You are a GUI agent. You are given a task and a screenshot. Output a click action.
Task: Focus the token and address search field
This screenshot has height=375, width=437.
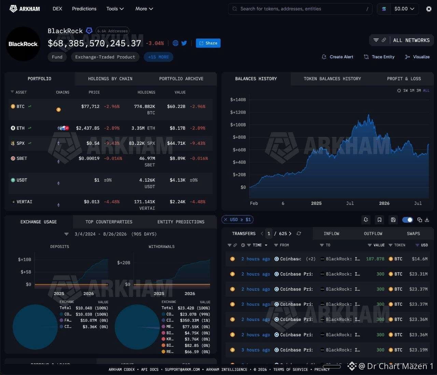300,9
